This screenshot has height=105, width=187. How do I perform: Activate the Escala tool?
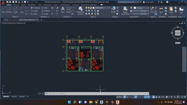point(45,14)
